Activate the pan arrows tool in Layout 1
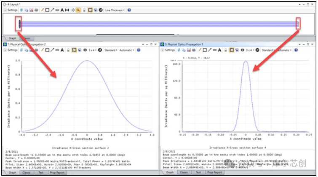The height and width of the screenshot is (177, 318). click(73, 10)
